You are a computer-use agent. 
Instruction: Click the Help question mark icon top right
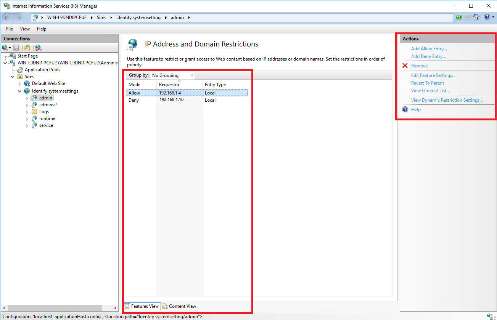click(487, 17)
